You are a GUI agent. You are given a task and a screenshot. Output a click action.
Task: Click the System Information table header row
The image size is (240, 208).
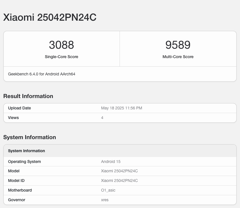120,151
